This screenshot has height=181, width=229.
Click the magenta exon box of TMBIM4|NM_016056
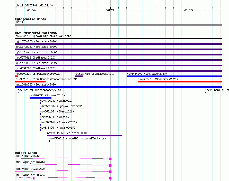click(x=110, y=159)
